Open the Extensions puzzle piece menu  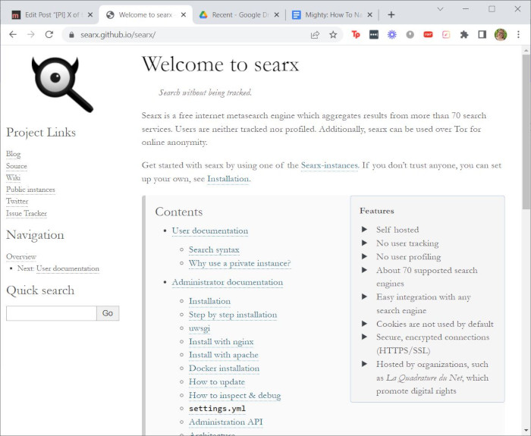(x=464, y=35)
